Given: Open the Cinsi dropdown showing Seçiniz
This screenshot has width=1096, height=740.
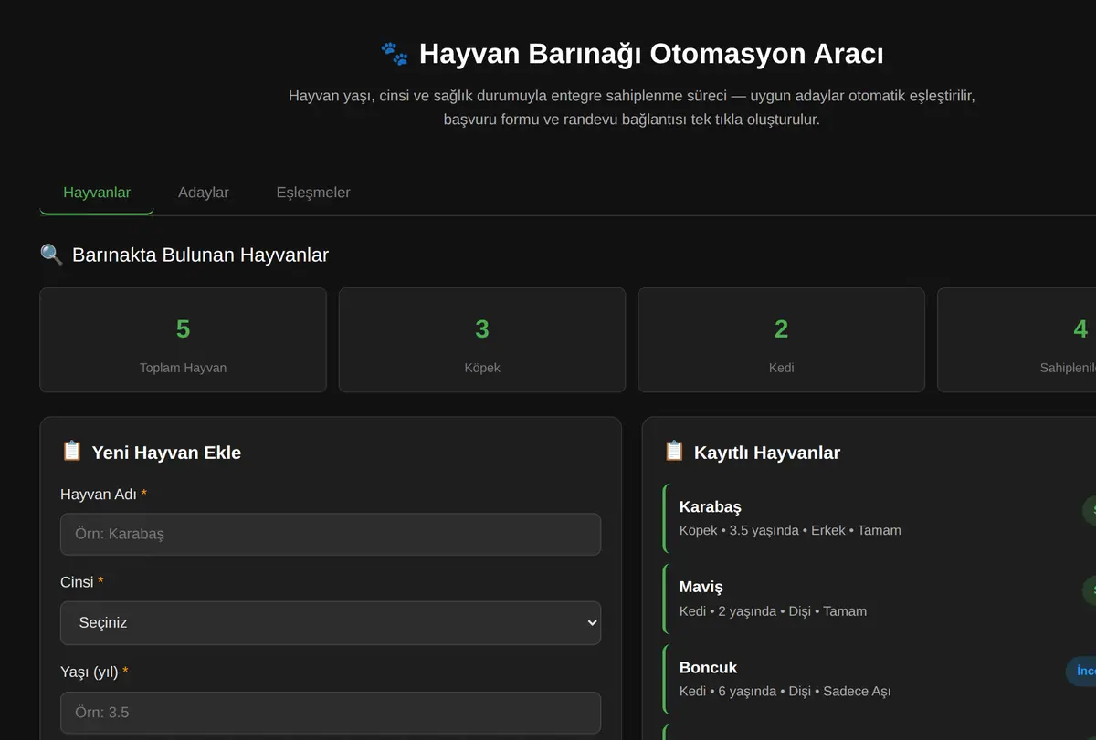Looking at the screenshot, I should pyautogui.click(x=331, y=622).
